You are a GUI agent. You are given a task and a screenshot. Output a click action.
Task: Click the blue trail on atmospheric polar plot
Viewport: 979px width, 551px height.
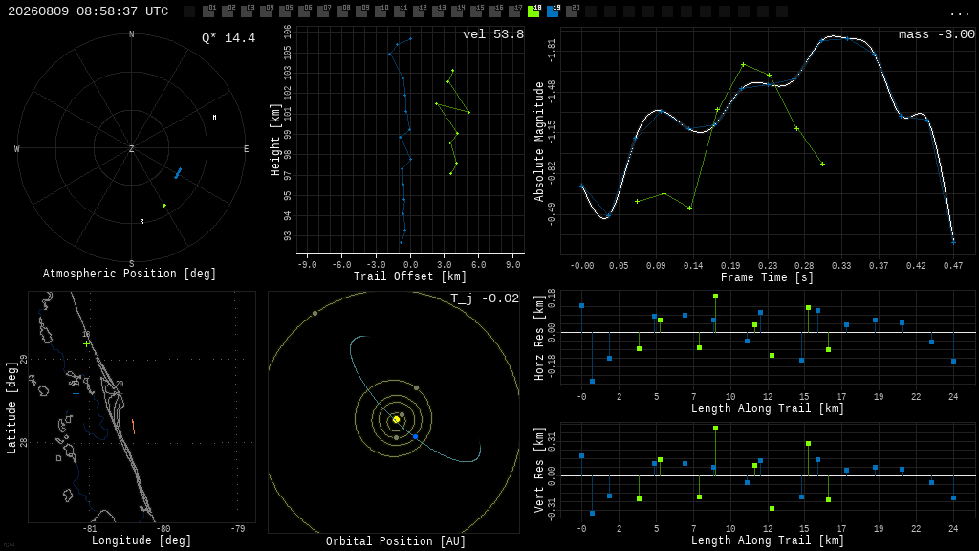click(178, 173)
